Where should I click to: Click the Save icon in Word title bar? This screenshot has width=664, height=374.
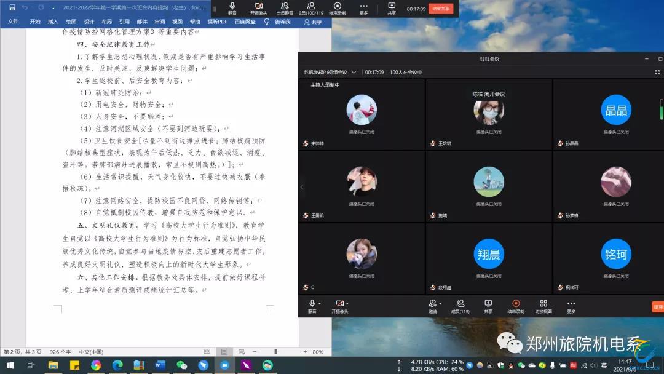(12, 7)
